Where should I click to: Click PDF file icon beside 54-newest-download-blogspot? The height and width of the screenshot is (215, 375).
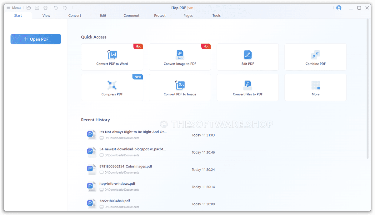(x=91, y=152)
